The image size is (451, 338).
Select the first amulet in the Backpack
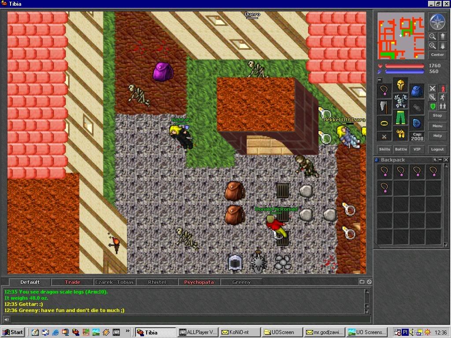tap(384, 172)
